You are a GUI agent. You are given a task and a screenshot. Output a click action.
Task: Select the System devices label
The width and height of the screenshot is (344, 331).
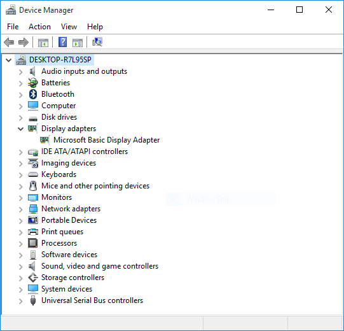coord(67,289)
